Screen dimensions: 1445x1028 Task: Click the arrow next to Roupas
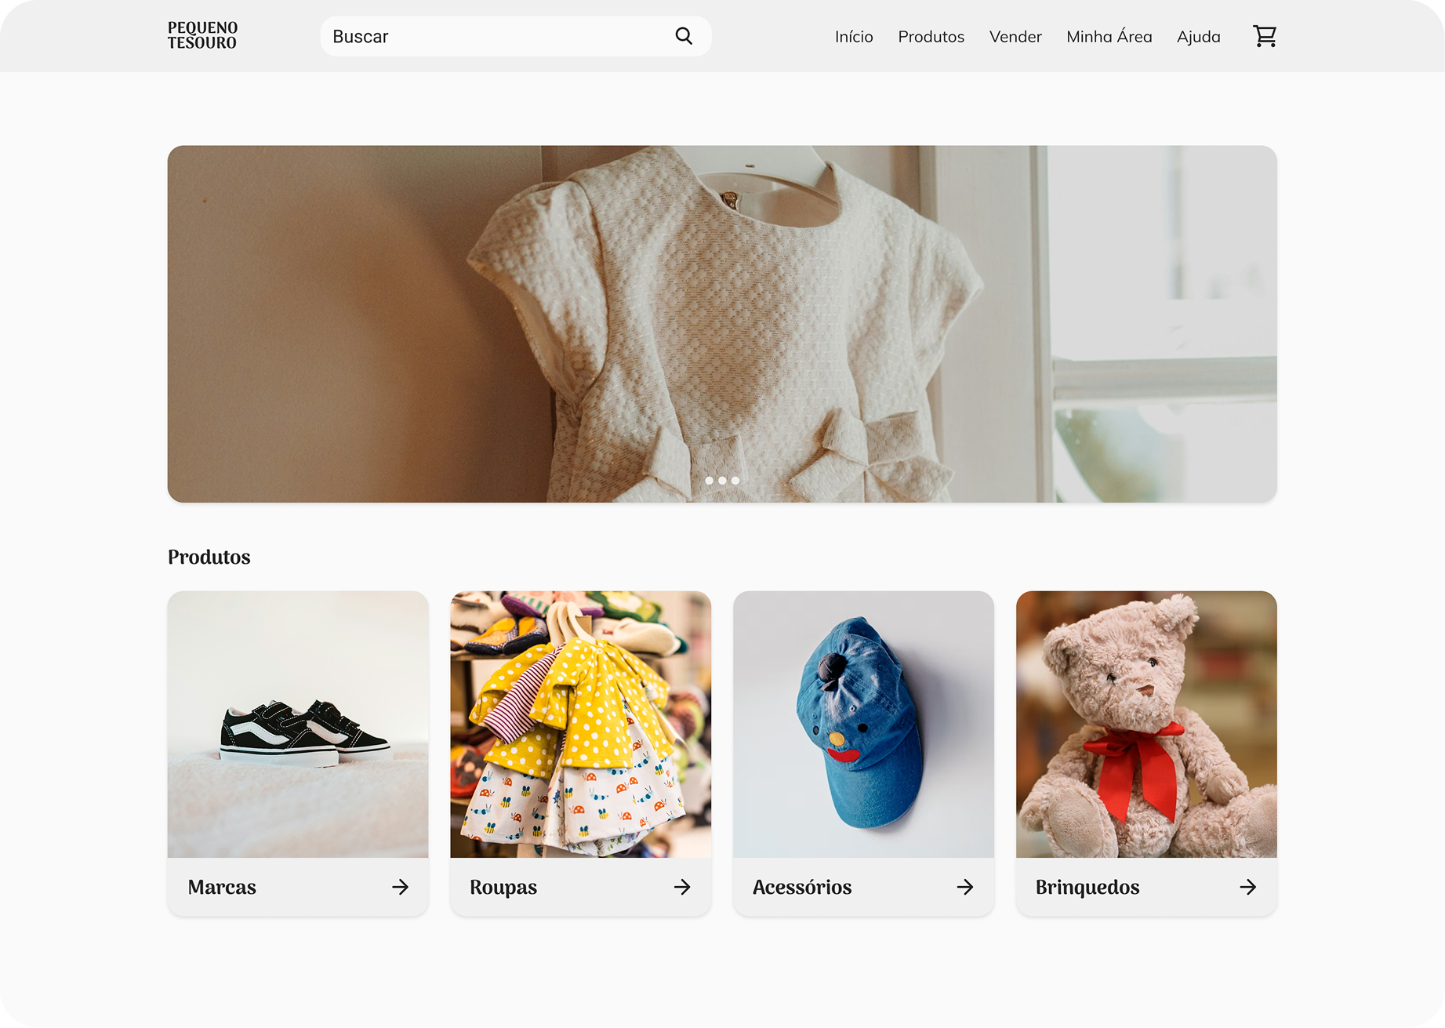tap(682, 887)
